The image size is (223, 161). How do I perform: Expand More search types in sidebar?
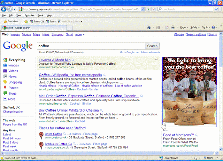point(9,99)
